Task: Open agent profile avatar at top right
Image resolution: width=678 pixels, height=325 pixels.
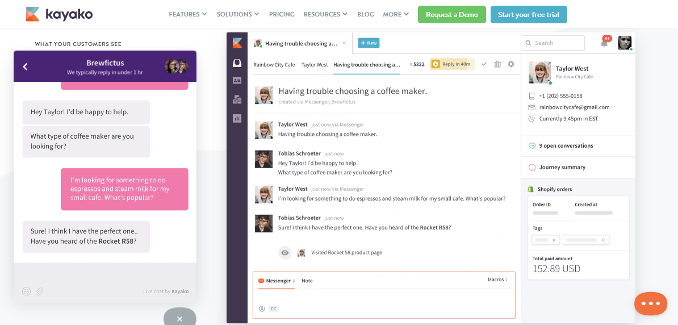Action: tap(625, 43)
